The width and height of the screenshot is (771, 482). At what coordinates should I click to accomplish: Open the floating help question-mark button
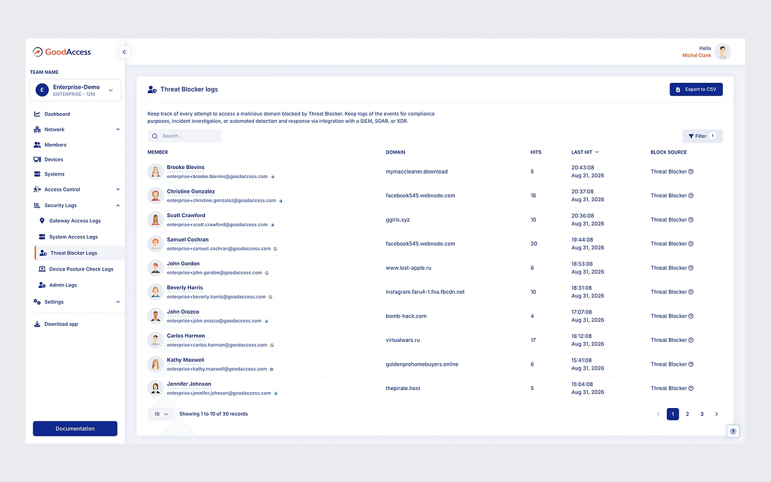point(733,431)
